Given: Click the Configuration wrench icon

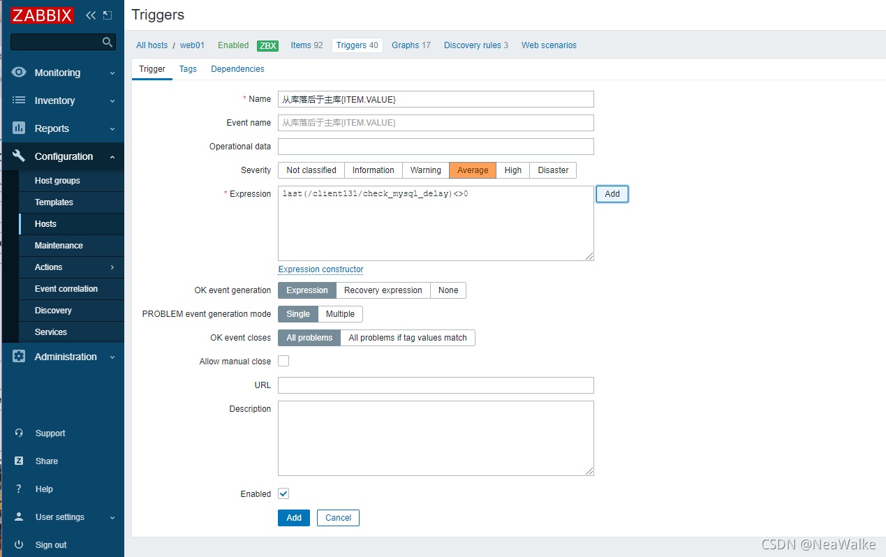Looking at the screenshot, I should click(x=19, y=156).
